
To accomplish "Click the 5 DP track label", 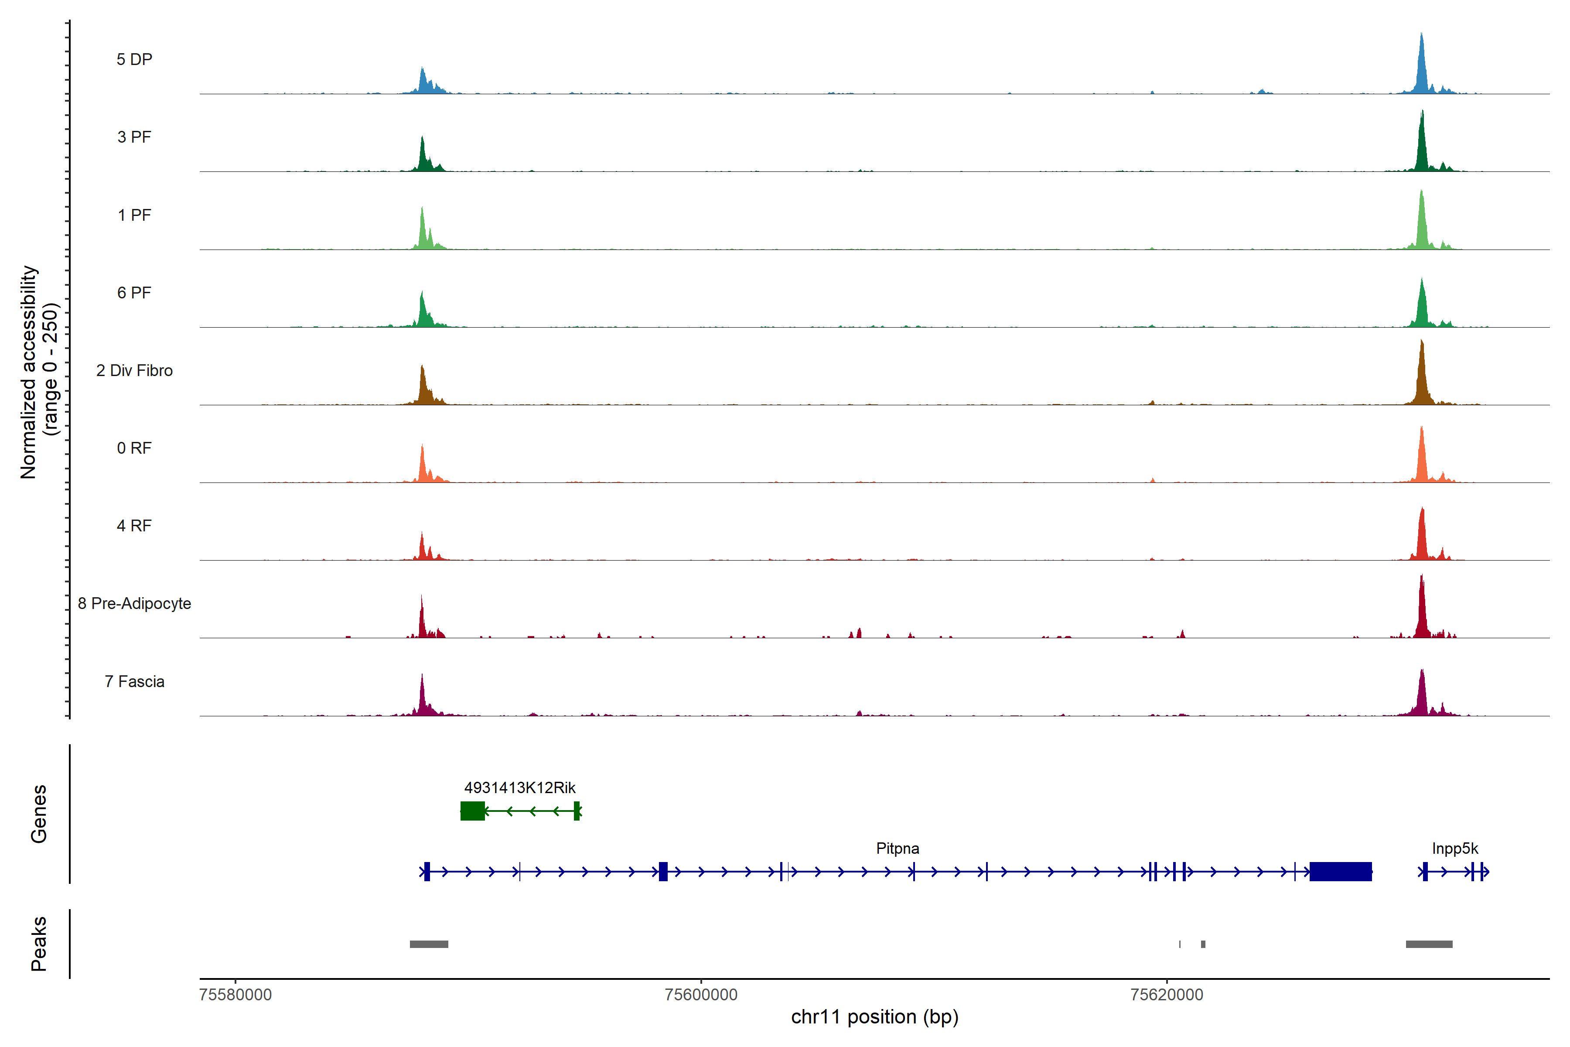I will [x=134, y=59].
